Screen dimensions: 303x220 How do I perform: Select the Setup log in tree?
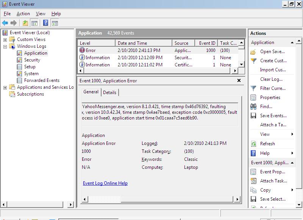tap(30, 66)
